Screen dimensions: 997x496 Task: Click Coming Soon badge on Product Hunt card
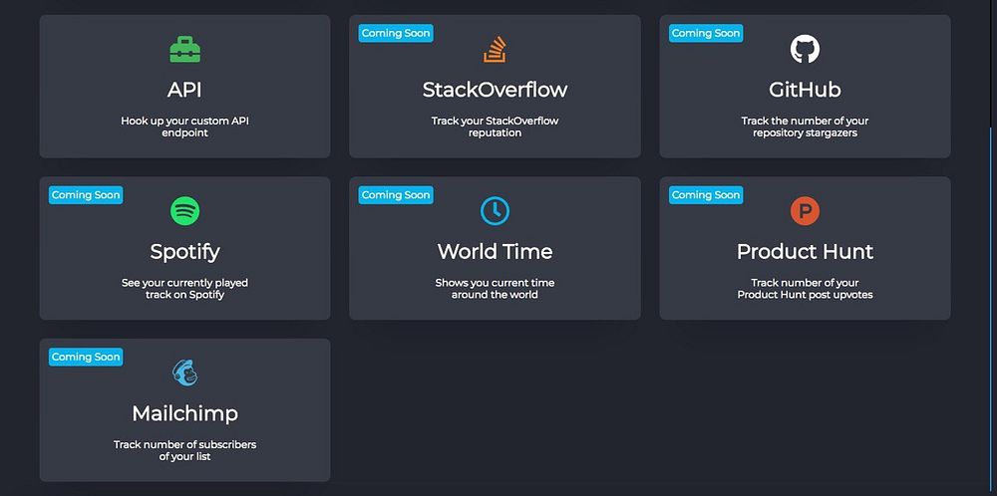click(x=706, y=195)
